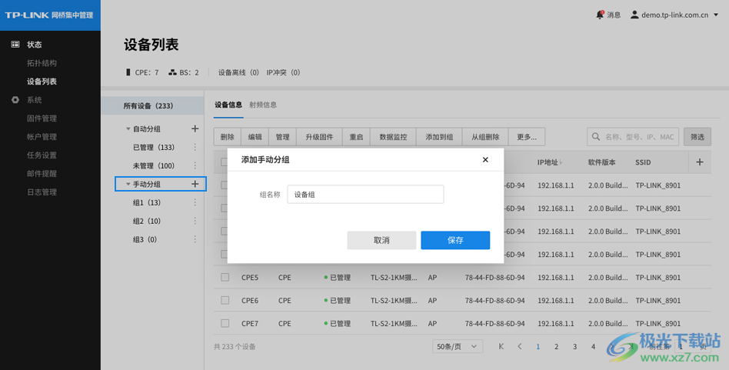Open the 更多... dropdown

click(x=527, y=137)
